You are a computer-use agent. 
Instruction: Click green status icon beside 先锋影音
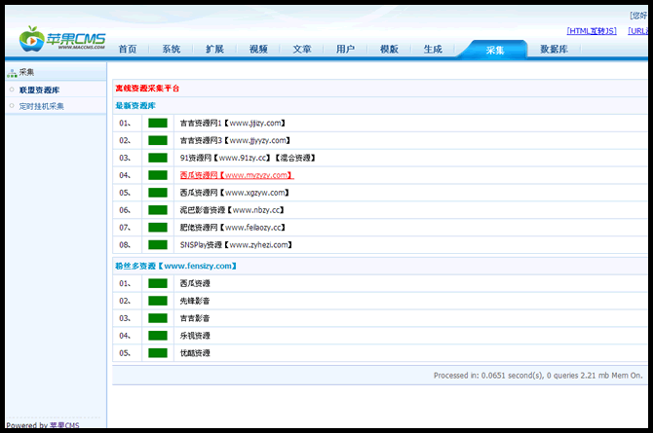click(157, 301)
